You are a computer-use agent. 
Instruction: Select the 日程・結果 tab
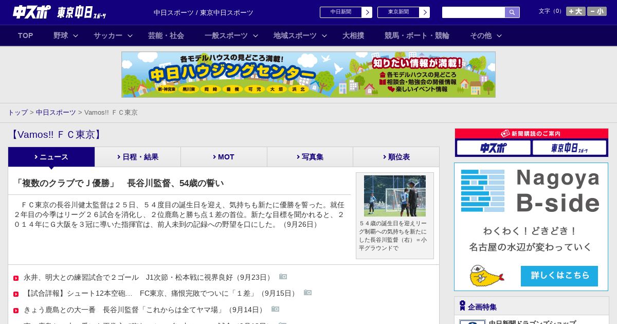138,157
